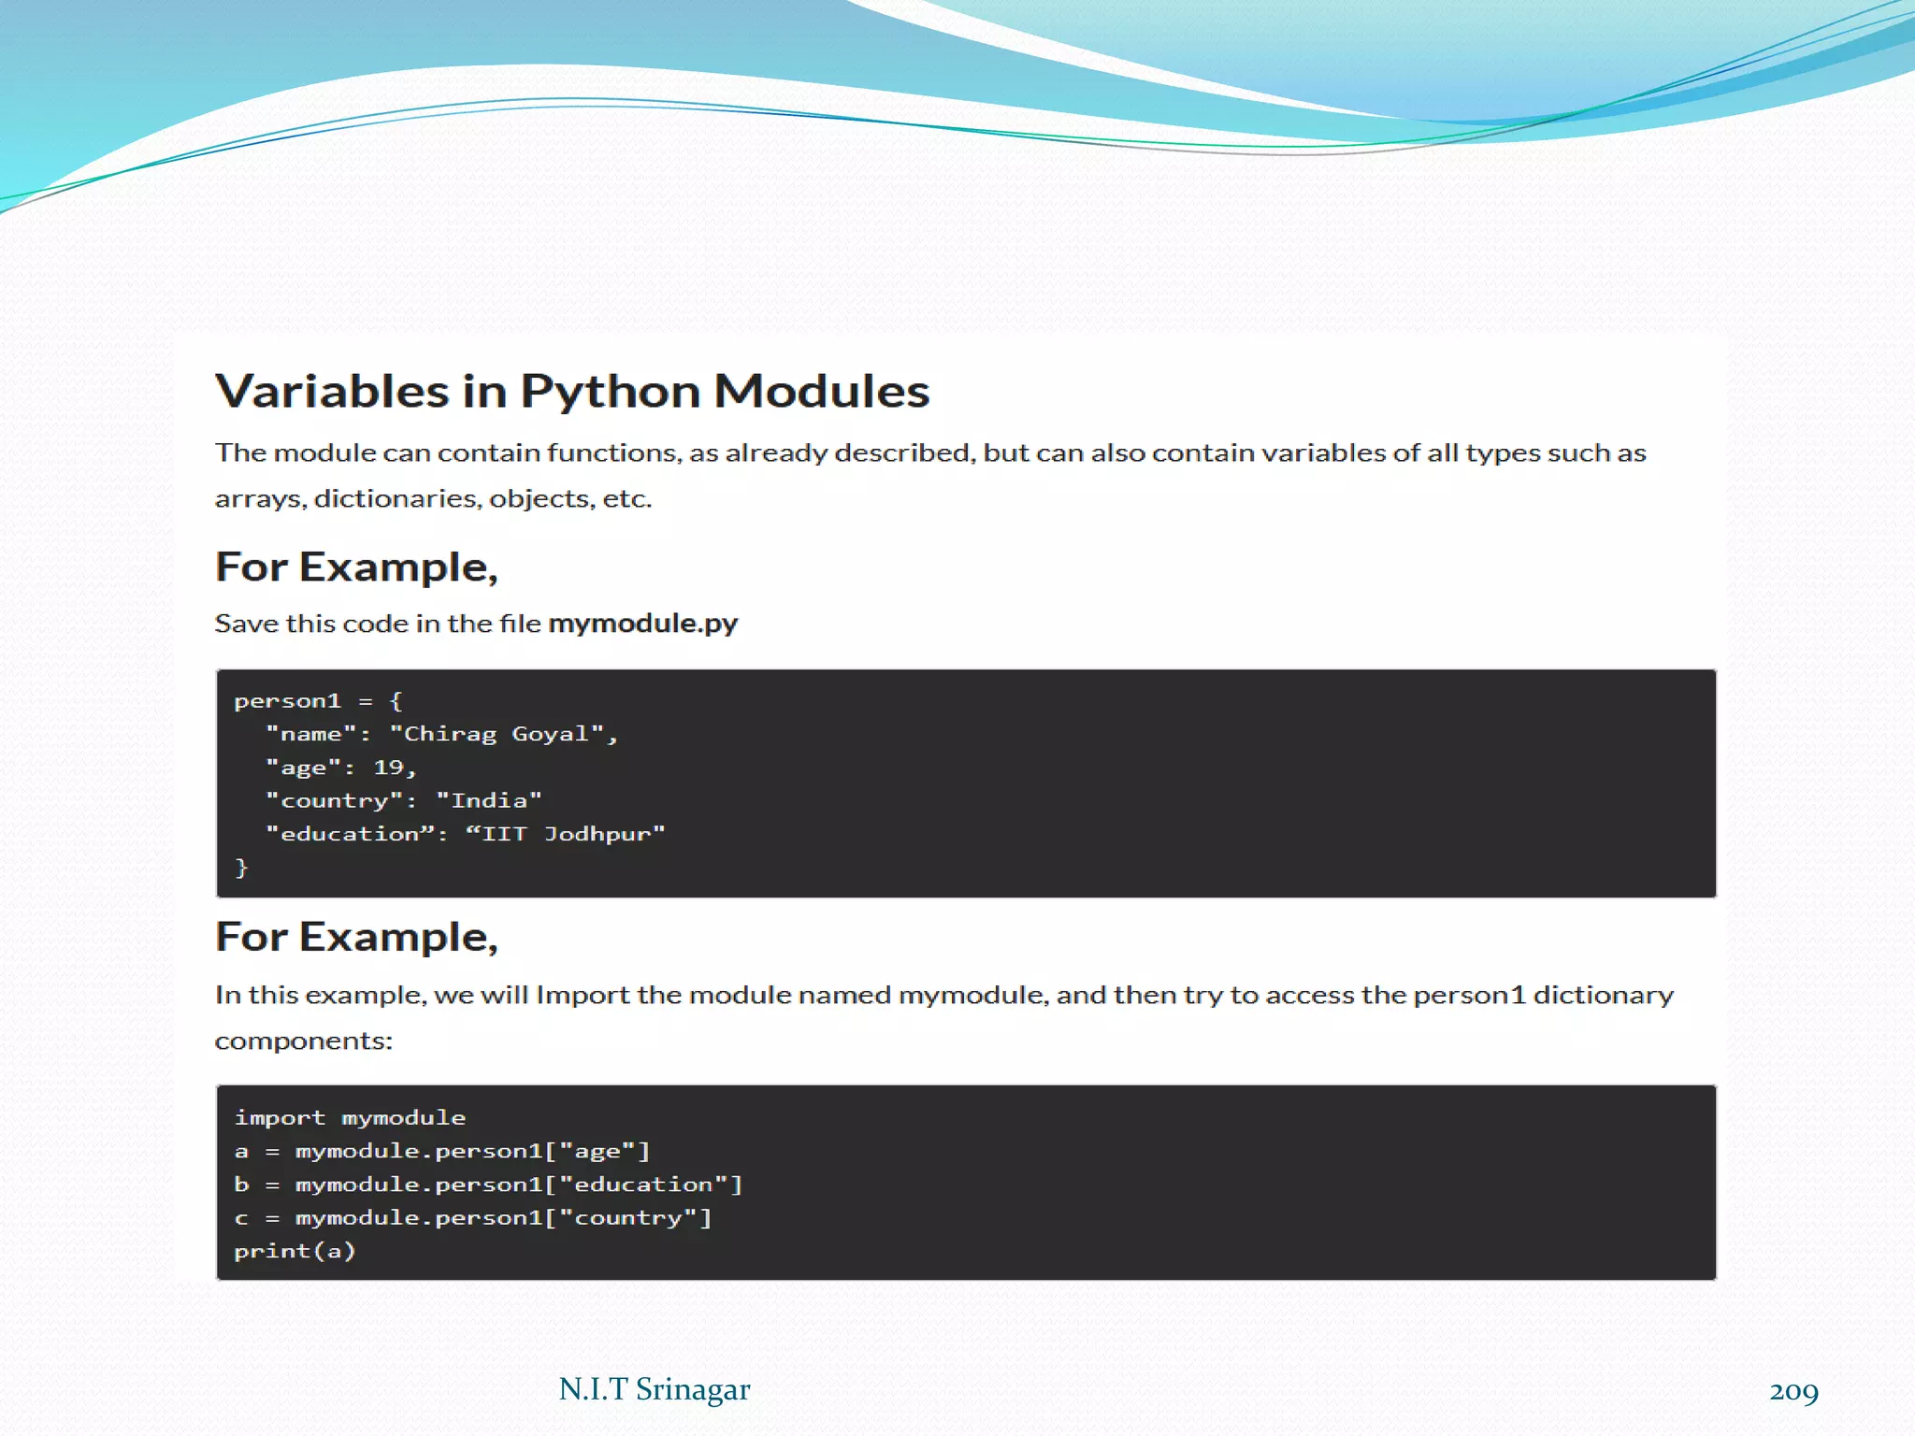Click the 'b = mymodule.person1["education"]' line
The image size is (1915, 1436).
click(488, 1185)
